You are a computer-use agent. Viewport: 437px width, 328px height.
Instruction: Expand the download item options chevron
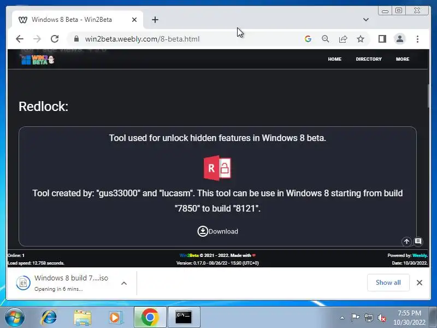(x=124, y=283)
